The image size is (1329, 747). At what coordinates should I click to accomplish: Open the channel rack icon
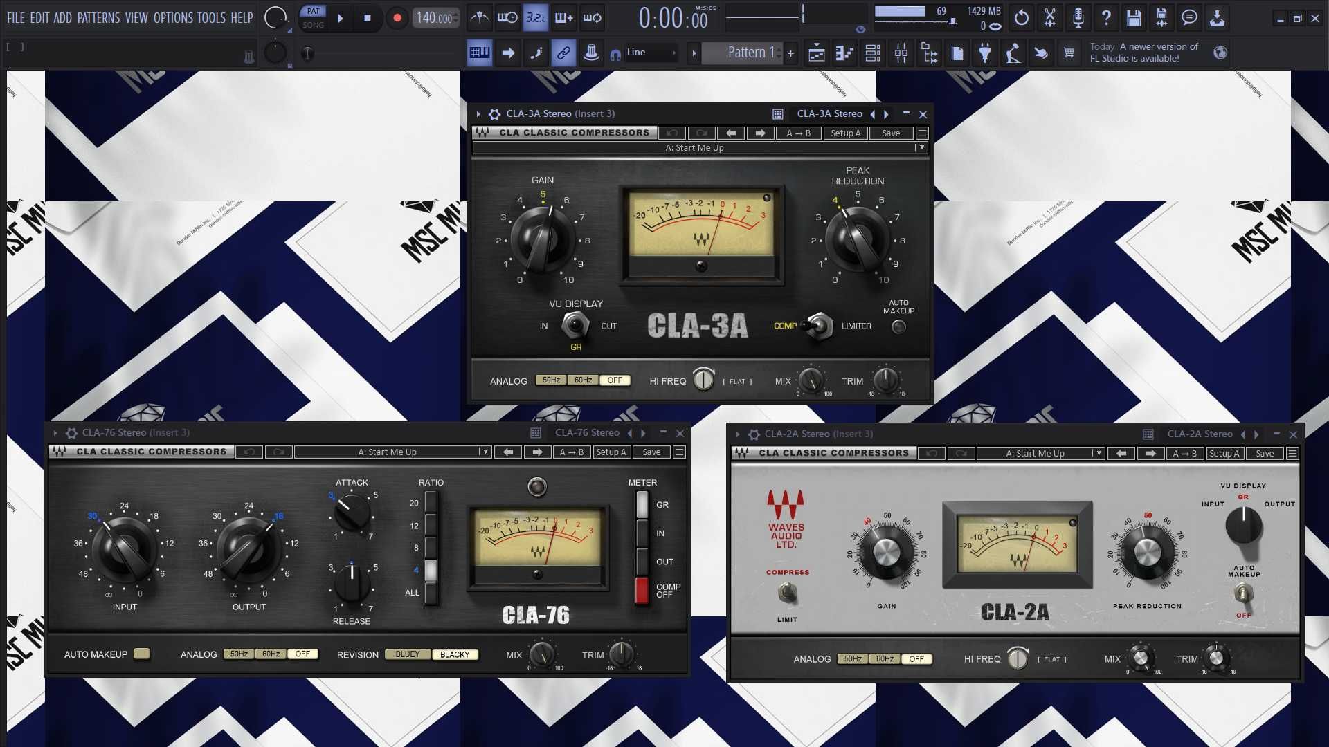pyautogui.click(x=873, y=53)
